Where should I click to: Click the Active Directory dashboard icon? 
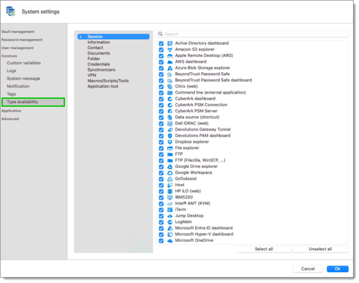click(170, 43)
